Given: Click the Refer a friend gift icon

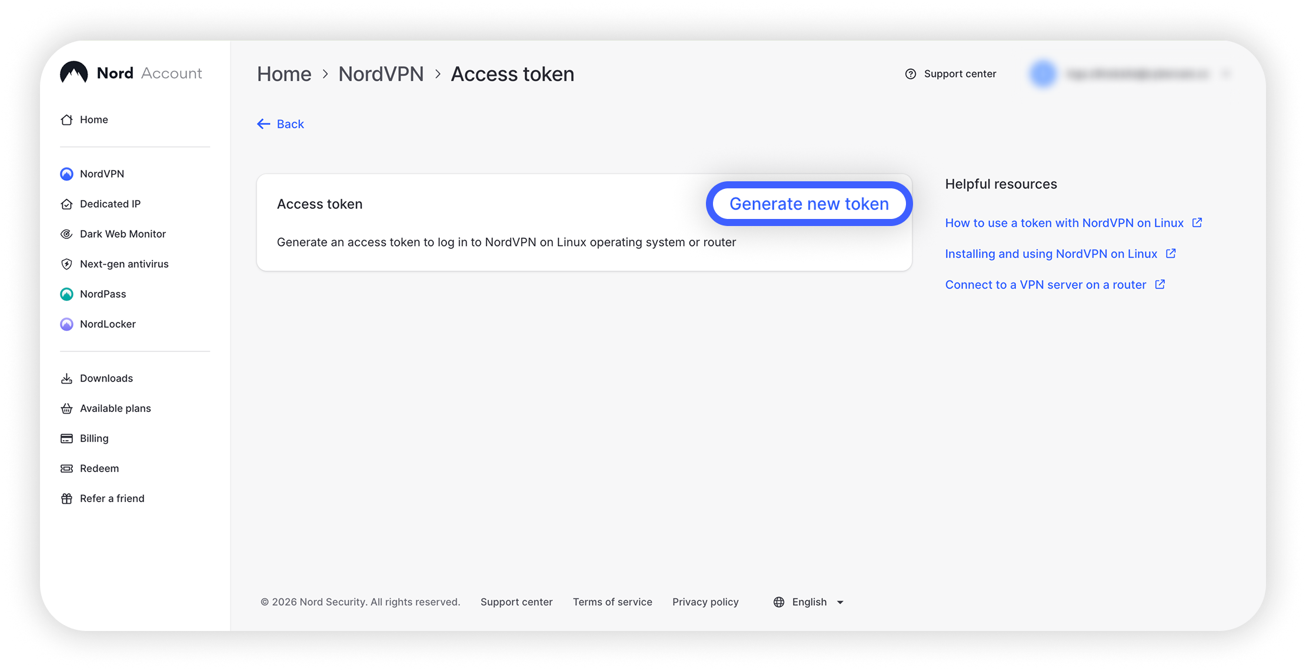Looking at the screenshot, I should pyautogui.click(x=66, y=499).
